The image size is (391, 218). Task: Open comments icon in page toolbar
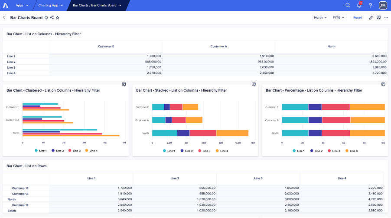[x=378, y=18]
